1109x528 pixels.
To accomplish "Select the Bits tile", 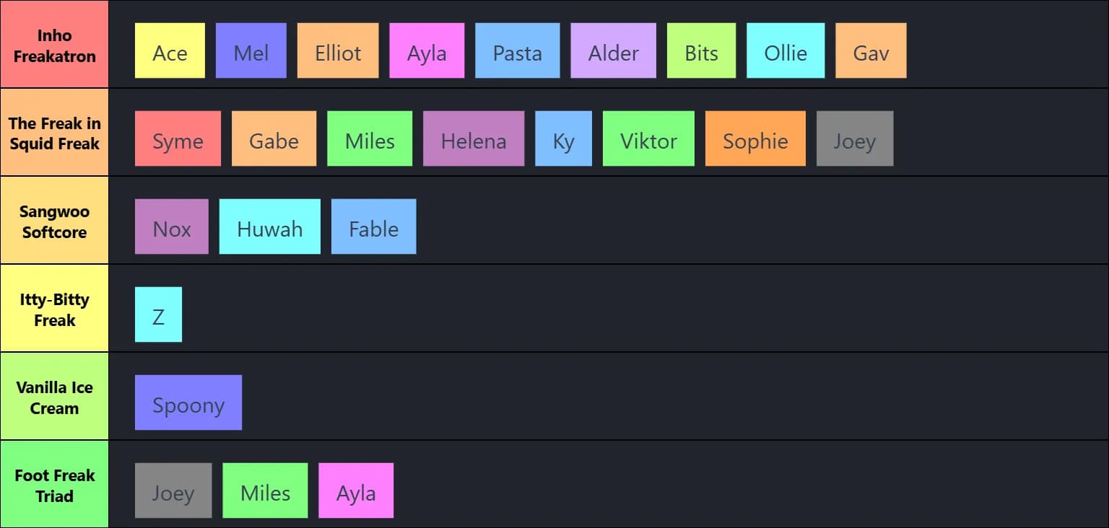I will click(x=701, y=50).
